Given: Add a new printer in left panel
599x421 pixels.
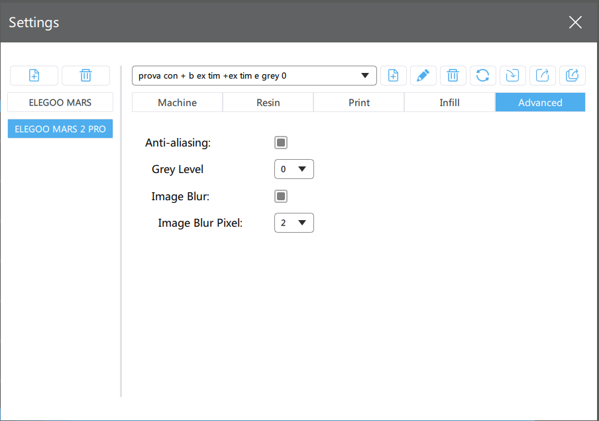Looking at the screenshot, I should [x=34, y=76].
